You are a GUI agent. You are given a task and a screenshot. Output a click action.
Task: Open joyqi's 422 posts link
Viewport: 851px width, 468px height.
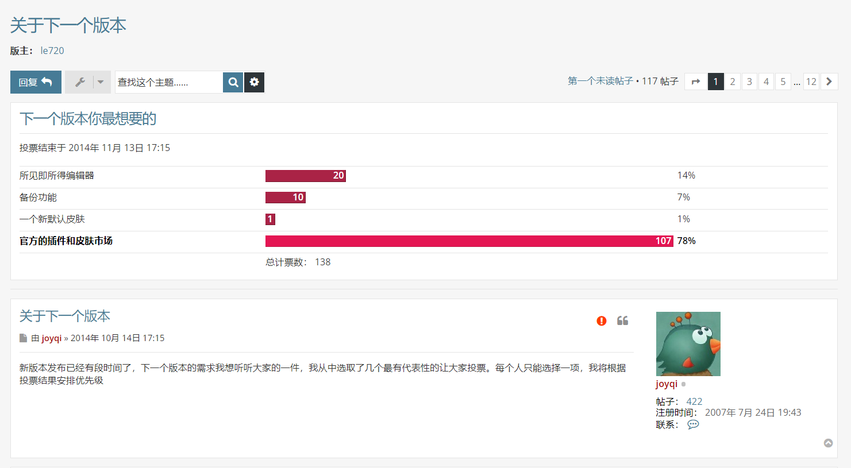pos(694,402)
